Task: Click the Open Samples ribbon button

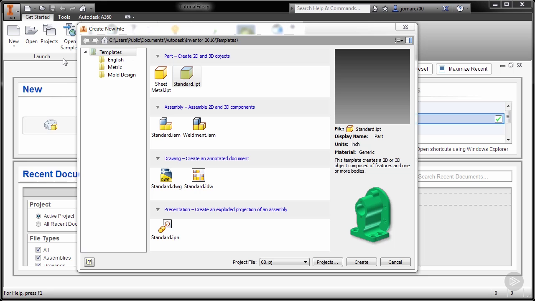Action: pos(69,37)
